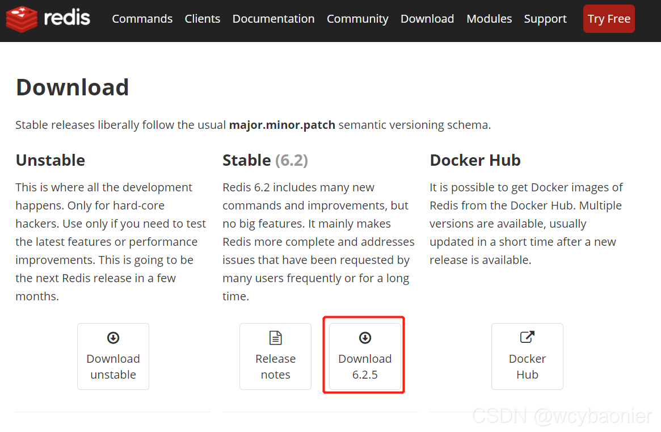Select the Download navigation item
Viewport: 661px width, 432px height.
pyautogui.click(x=427, y=18)
